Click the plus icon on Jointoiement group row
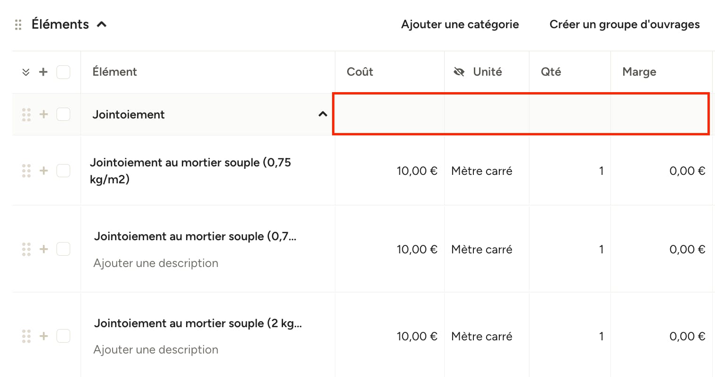Viewport: 715px width, 377px height. 43,114
